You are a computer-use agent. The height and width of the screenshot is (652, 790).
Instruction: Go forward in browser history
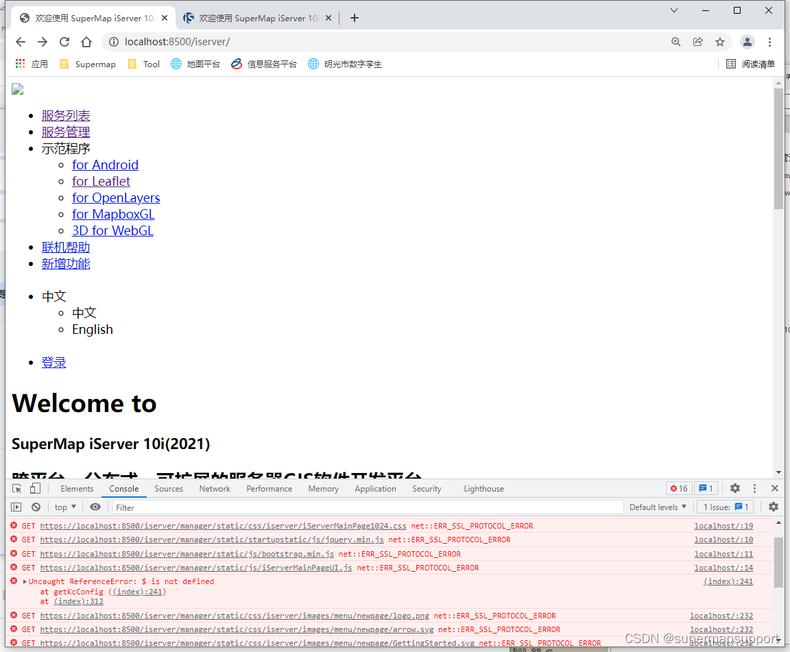pos(43,42)
